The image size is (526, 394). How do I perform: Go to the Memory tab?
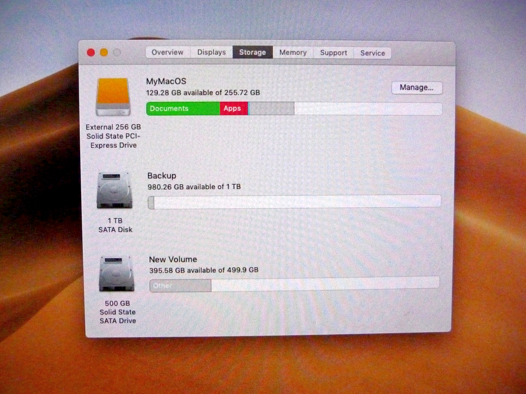coord(293,53)
